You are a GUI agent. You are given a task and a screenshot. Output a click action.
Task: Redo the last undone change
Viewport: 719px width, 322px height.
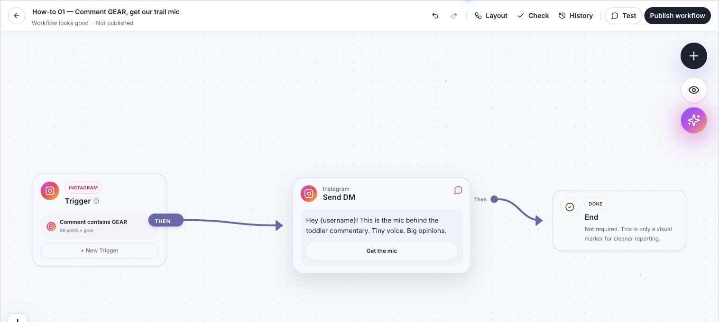[454, 16]
